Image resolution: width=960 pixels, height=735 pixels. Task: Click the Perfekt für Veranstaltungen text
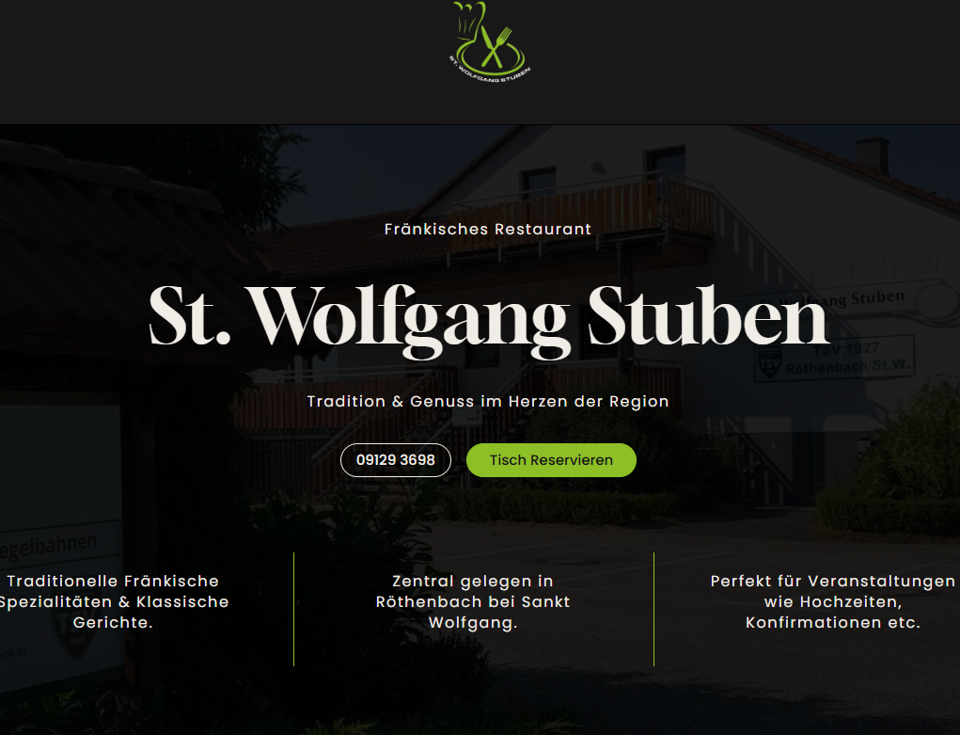(833, 601)
